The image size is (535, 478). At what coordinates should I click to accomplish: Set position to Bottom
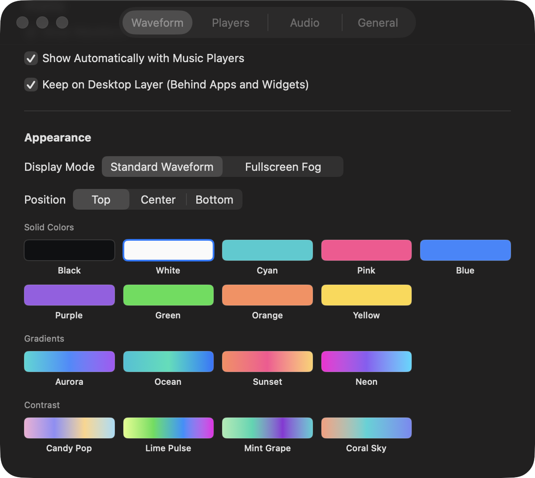[214, 199]
